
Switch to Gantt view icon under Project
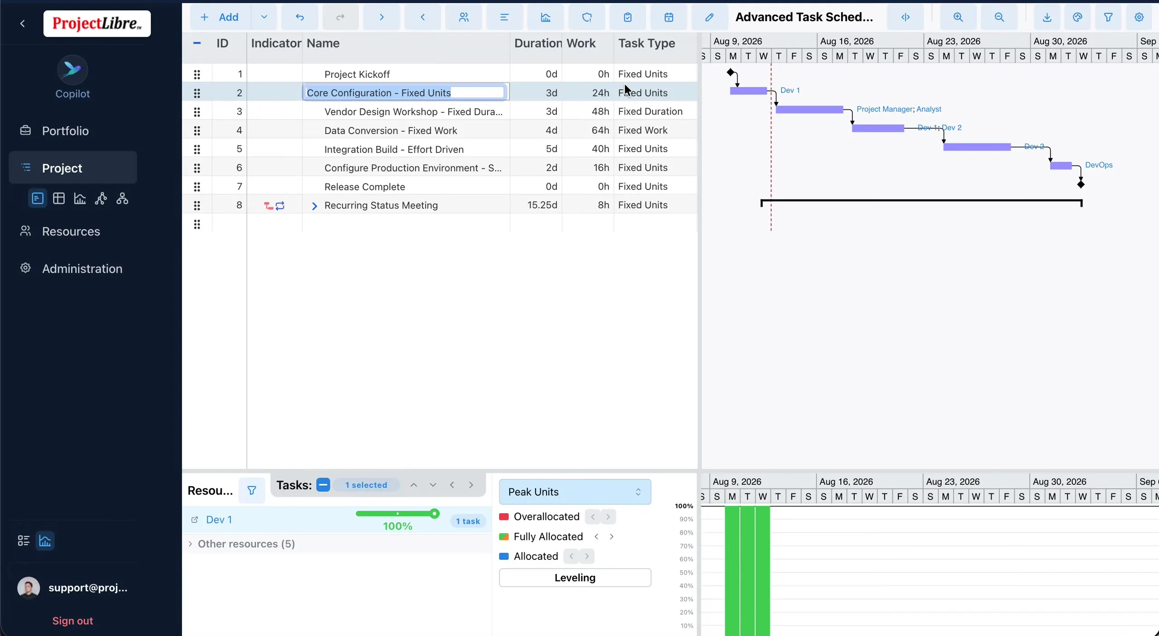[x=38, y=198]
